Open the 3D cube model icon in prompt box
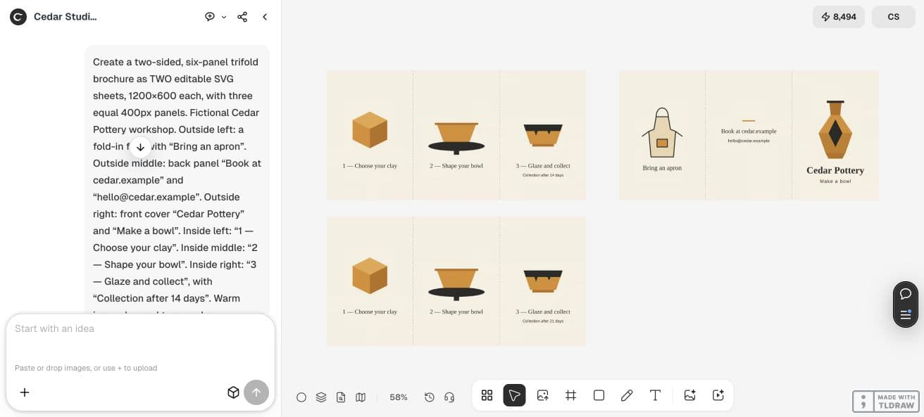This screenshot has height=417, width=924. (234, 392)
